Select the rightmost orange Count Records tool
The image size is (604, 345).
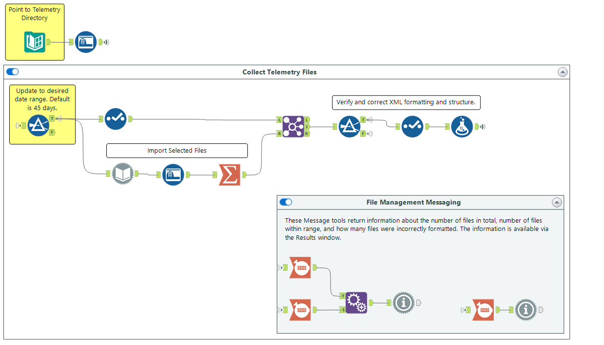[483, 310]
